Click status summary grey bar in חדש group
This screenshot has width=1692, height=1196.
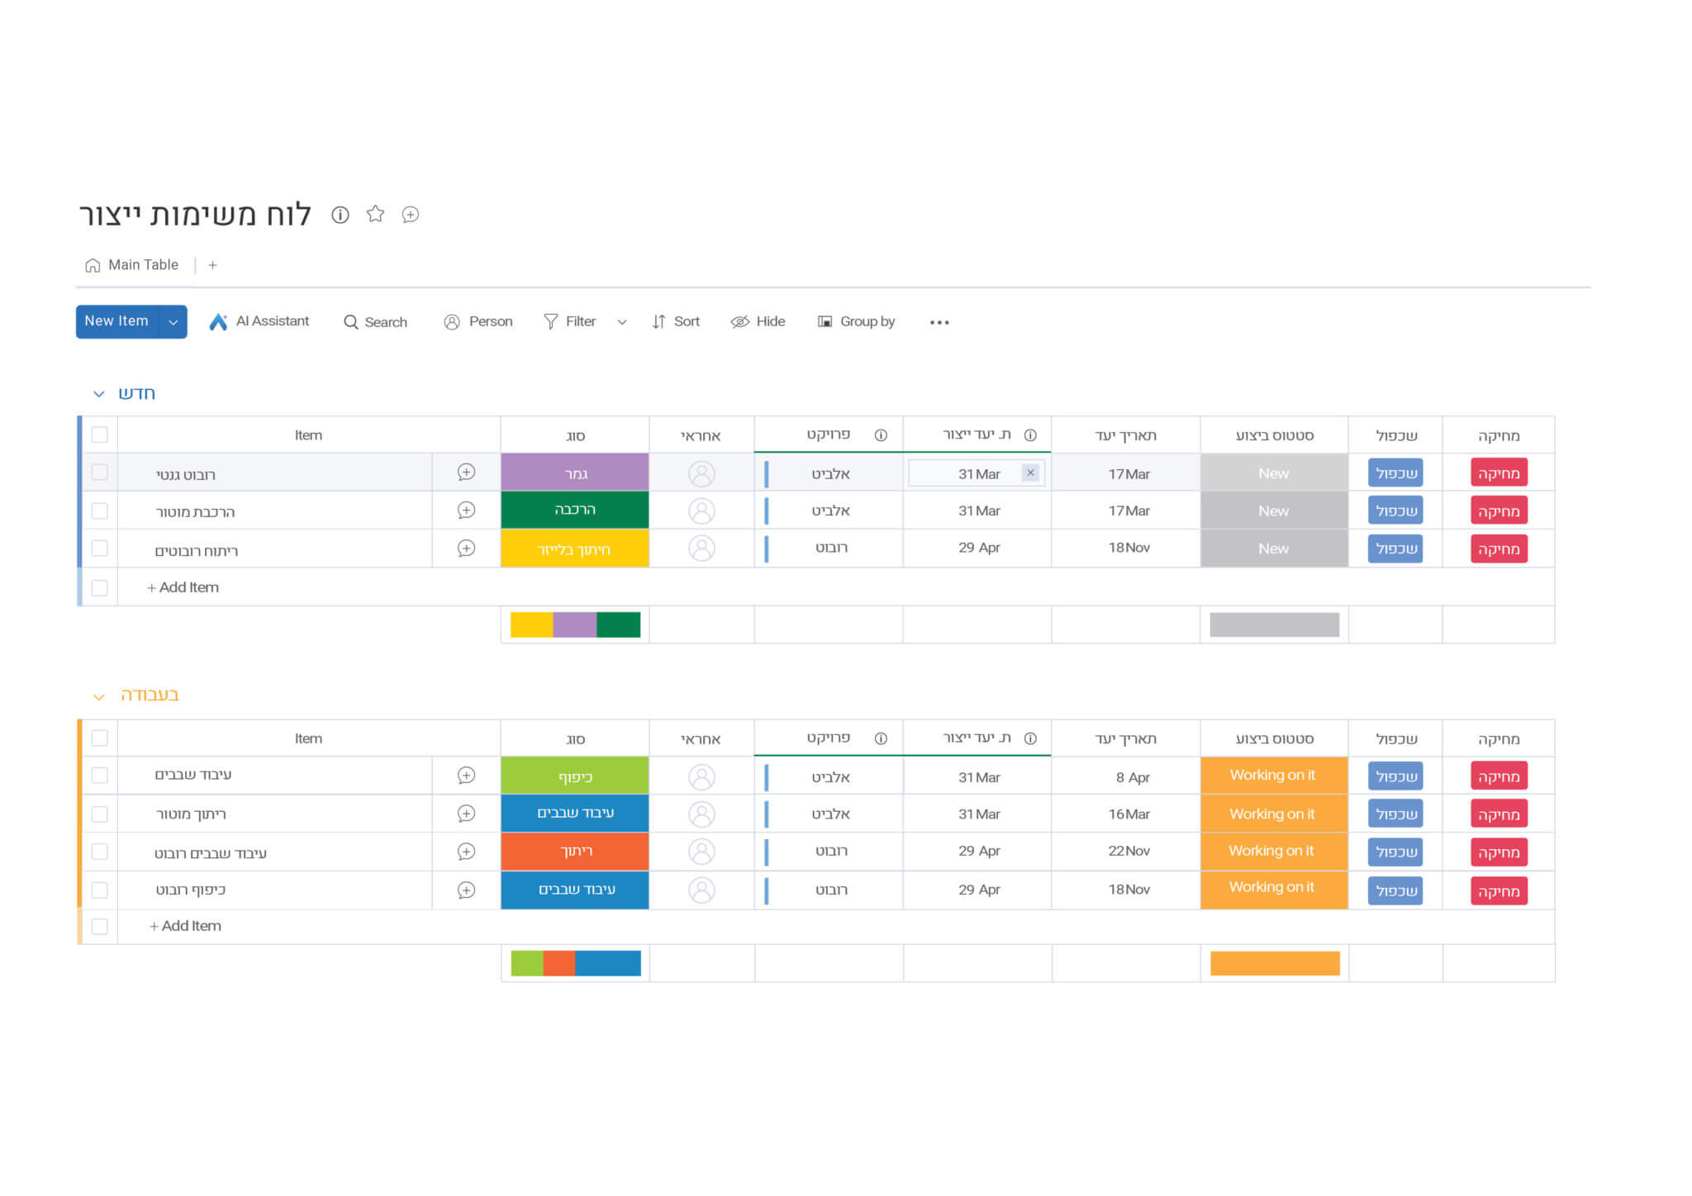pyautogui.click(x=1274, y=624)
